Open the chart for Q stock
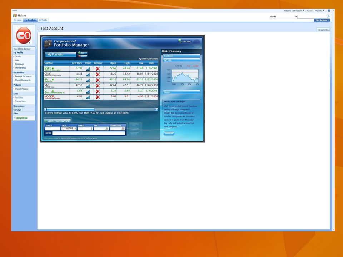343x257 pixels. [x=88, y=92]
